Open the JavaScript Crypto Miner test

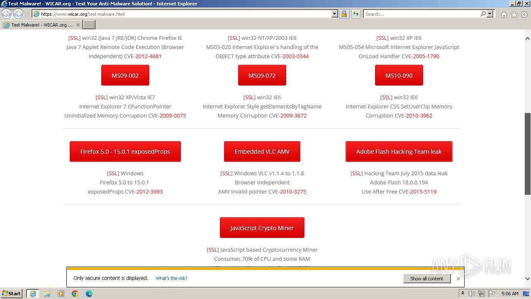pyautogui.click(x=262, y=228)
